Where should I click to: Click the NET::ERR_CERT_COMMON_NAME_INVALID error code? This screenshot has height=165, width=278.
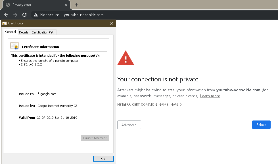click(149, 105)
